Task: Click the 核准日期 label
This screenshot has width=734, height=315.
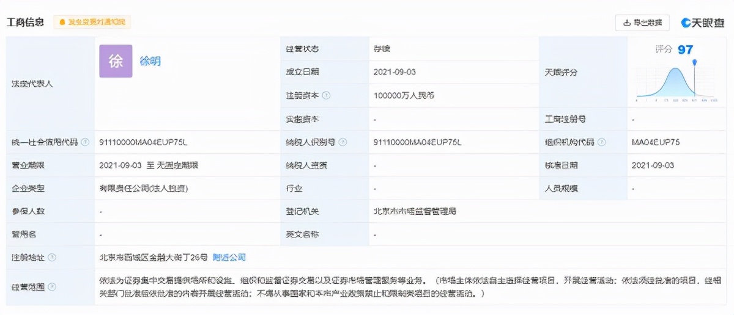Action: [x=561, y=165]
